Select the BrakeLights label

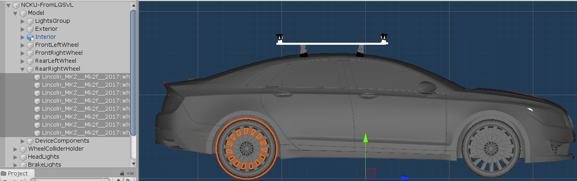pyautogui.click(x=45, y=165)
